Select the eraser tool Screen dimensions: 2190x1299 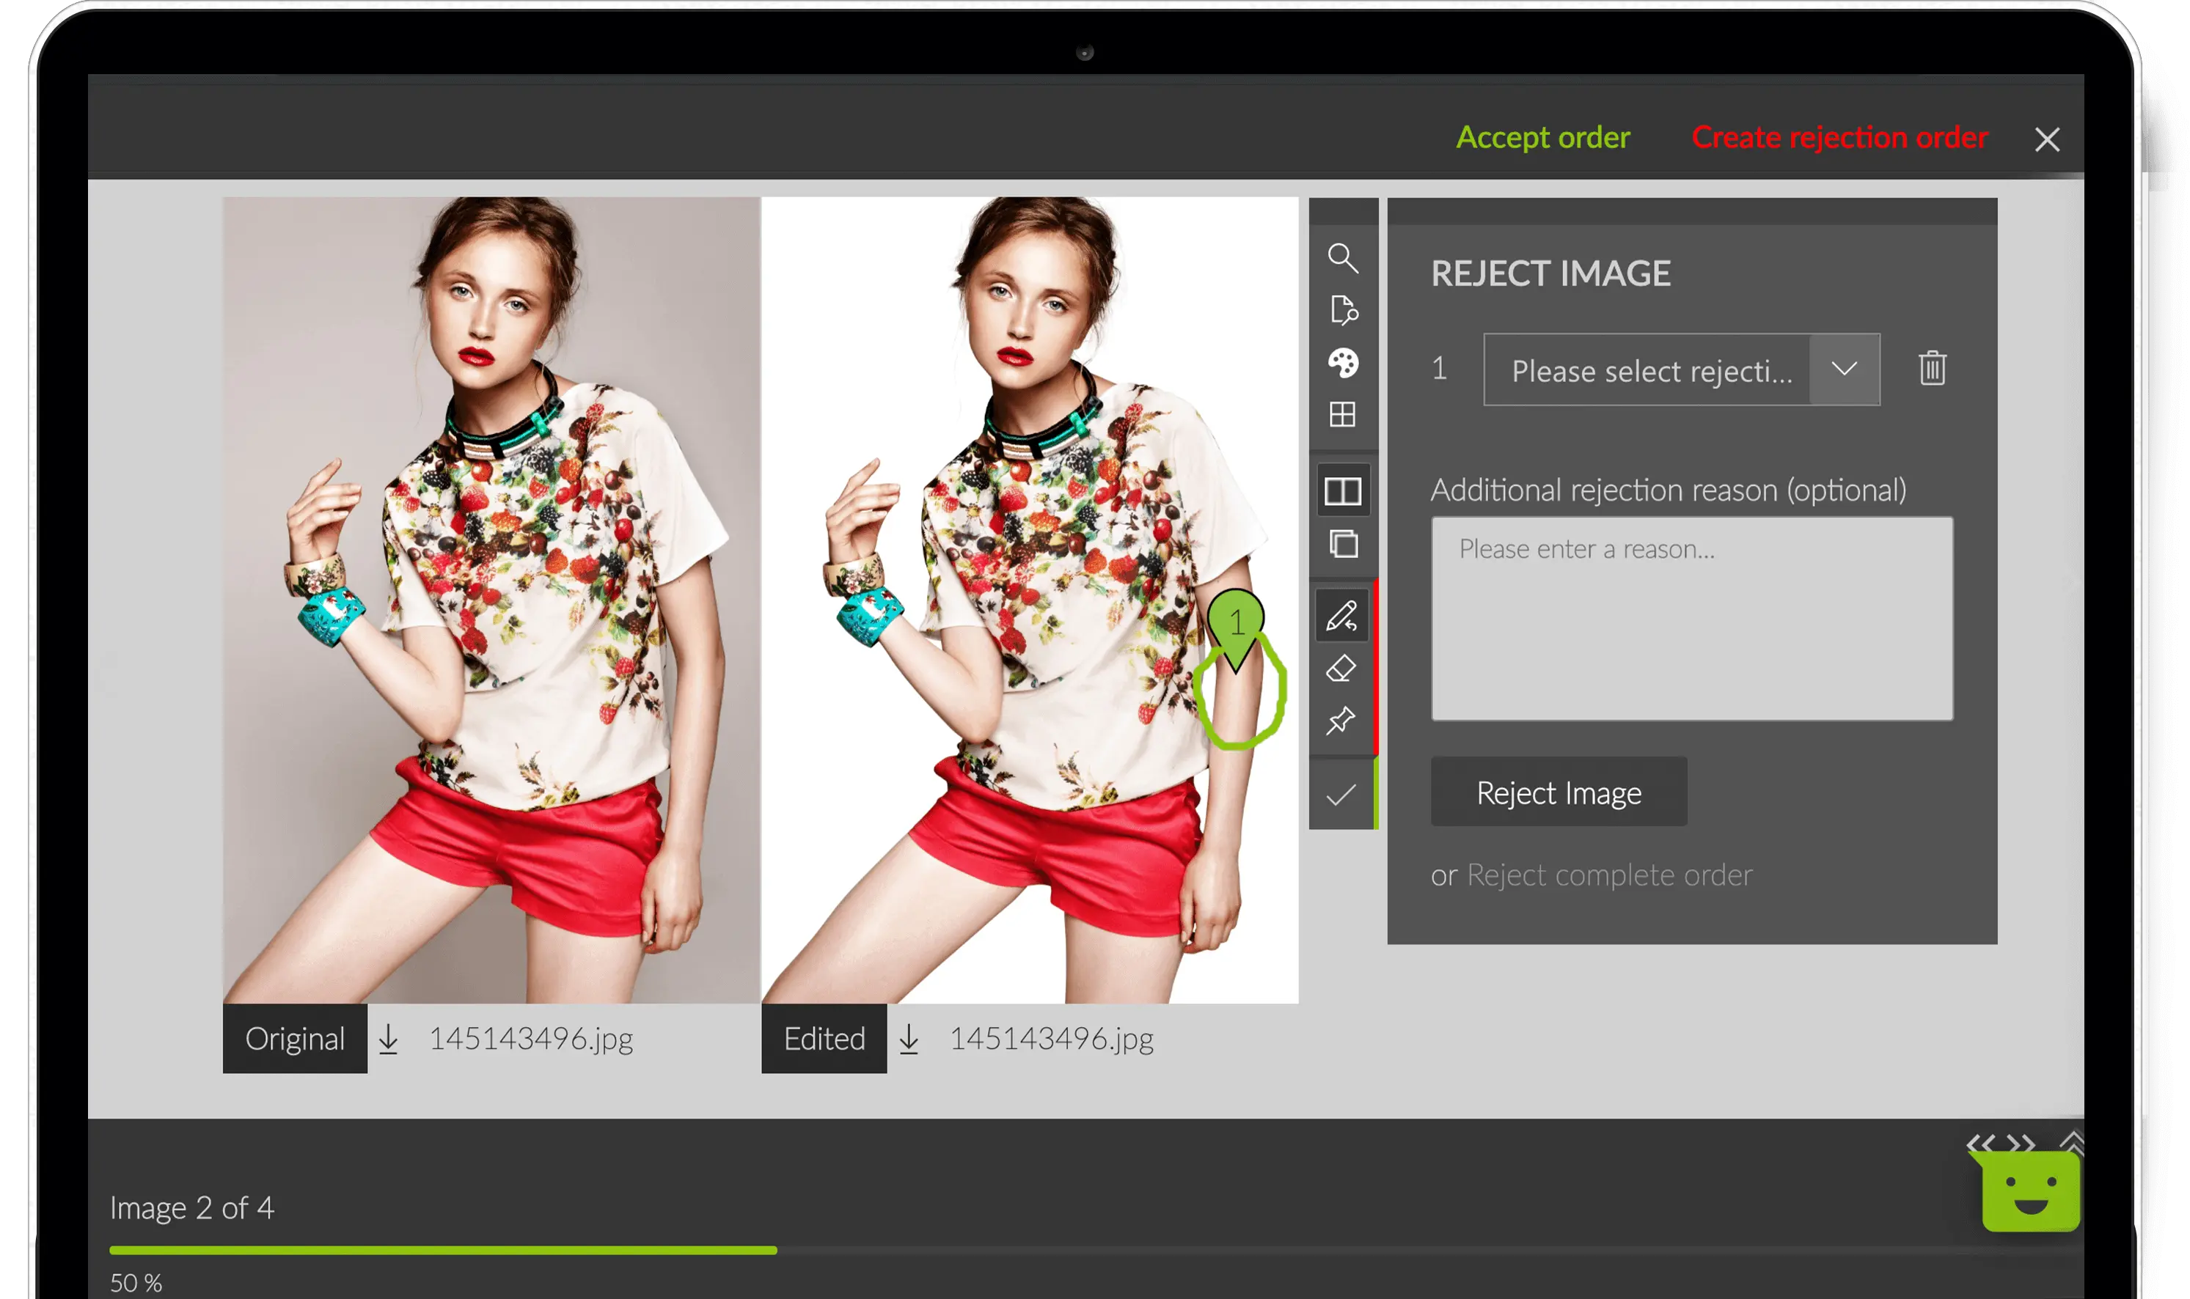(1341, 669)
